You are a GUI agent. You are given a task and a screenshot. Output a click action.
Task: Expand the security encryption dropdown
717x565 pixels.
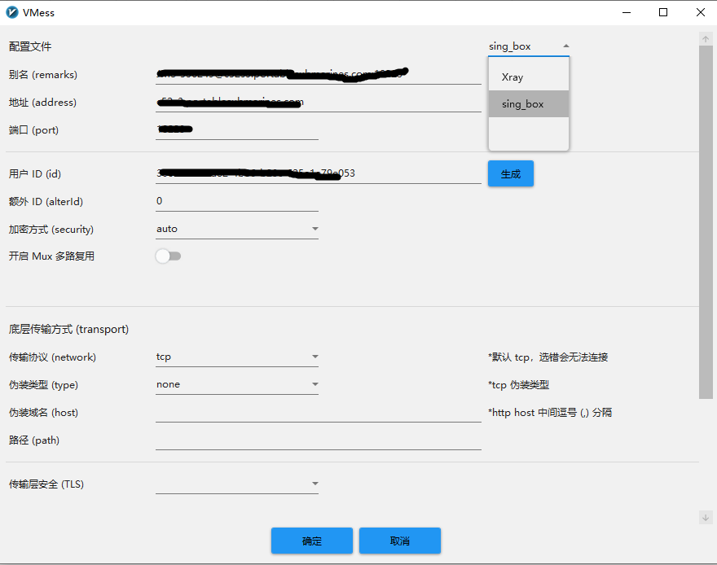click(236, 229)
